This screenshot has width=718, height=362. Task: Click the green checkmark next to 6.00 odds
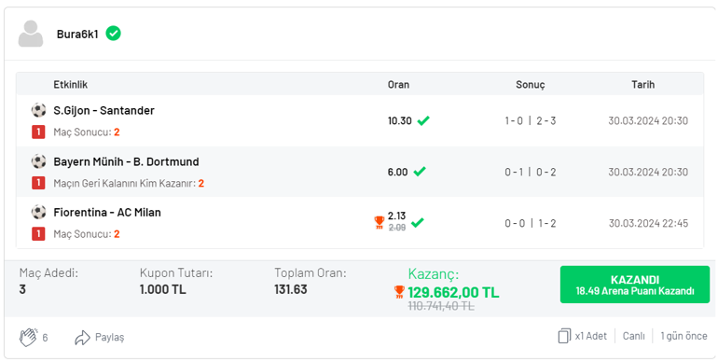click(420, 172)
